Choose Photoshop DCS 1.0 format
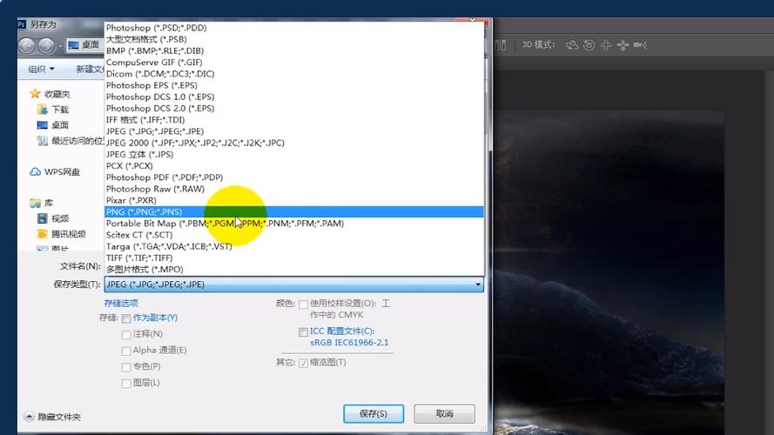 pyautogui.click(x=293, y=97)
